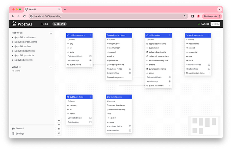Expand public.payments in Models tree

[13, 51]
